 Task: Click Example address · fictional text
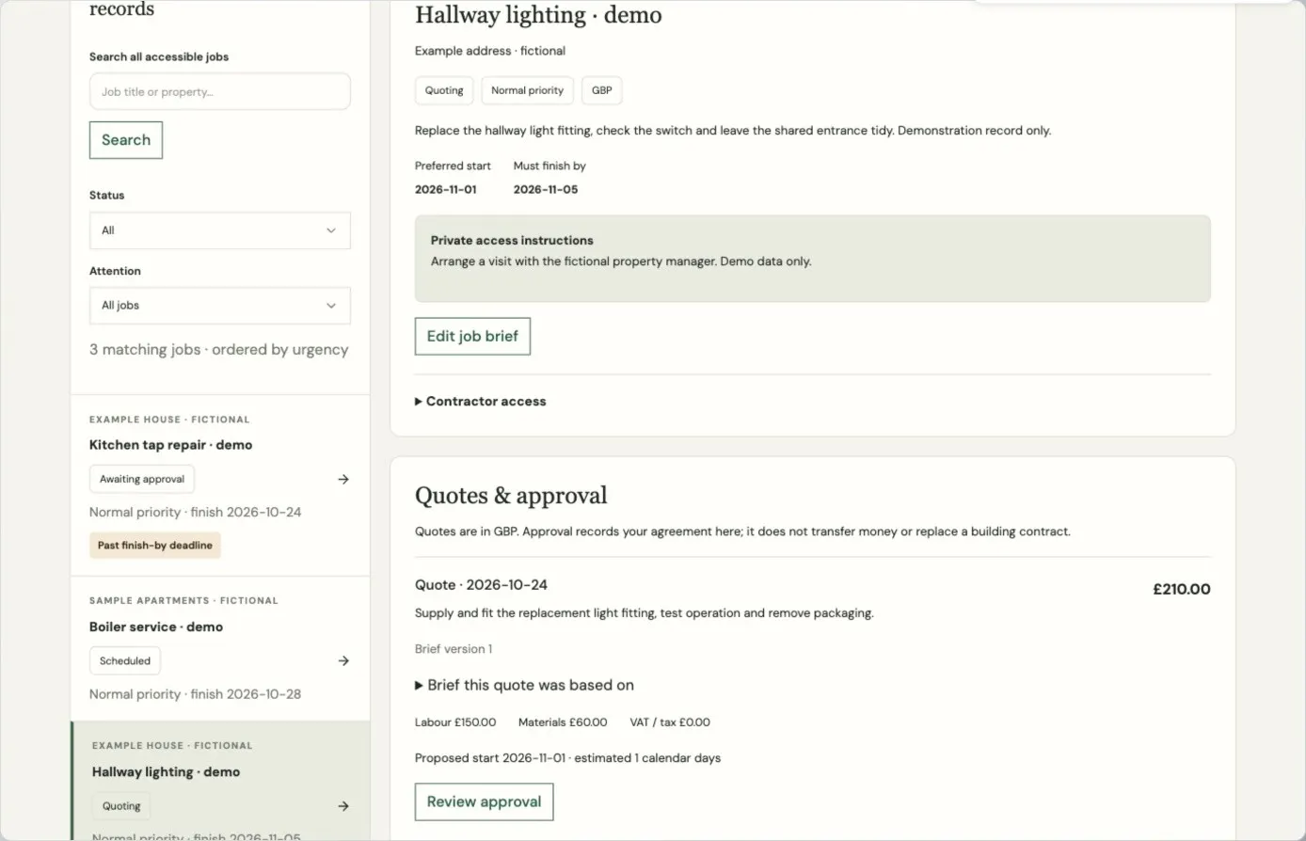point(490,51)
